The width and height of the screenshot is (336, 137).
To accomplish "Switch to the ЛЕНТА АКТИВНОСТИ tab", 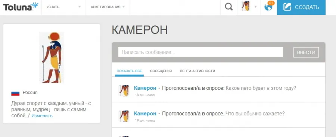I will pos(197,71).
